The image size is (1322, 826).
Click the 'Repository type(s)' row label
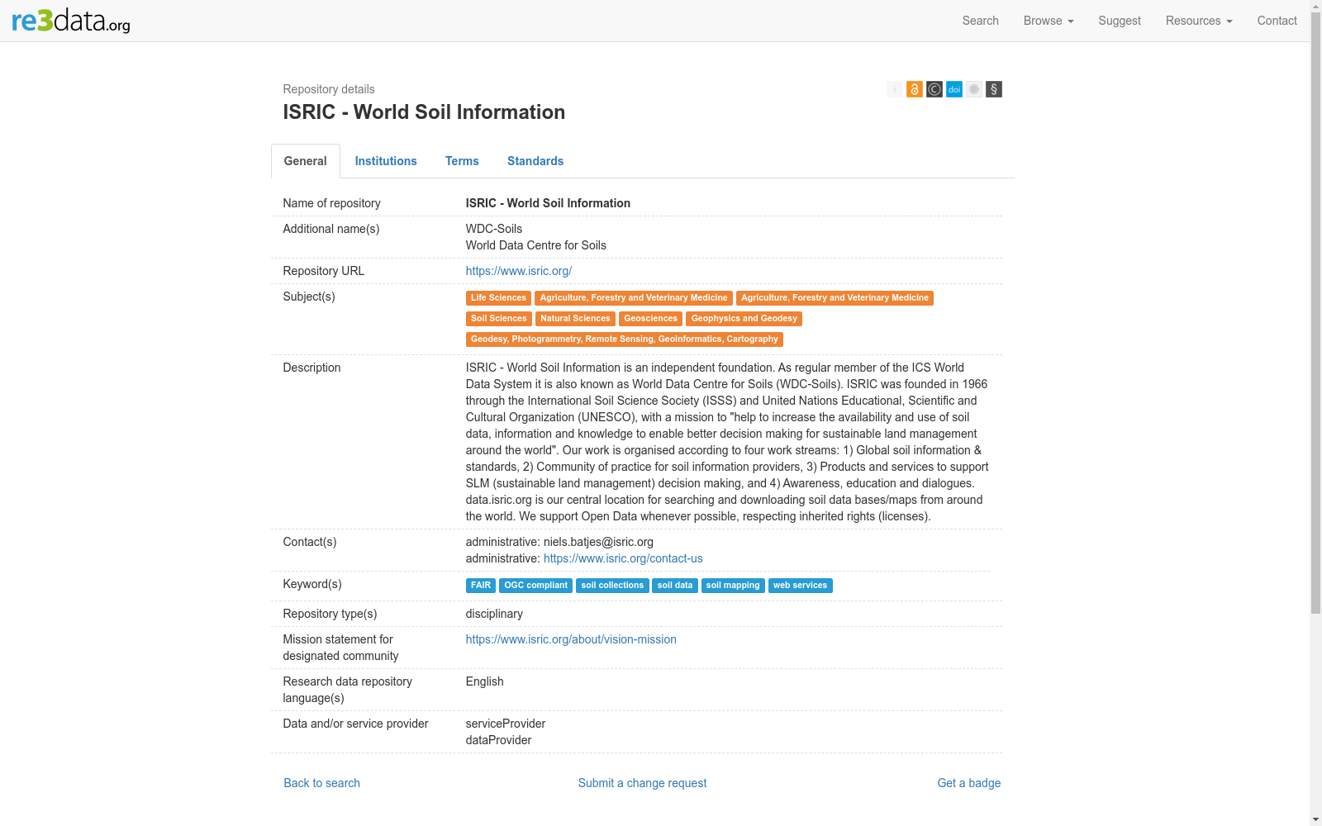coord(330,614)
